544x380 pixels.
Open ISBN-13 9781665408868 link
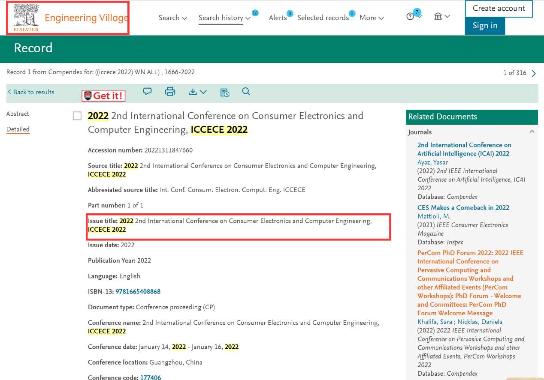click(138, 291)
